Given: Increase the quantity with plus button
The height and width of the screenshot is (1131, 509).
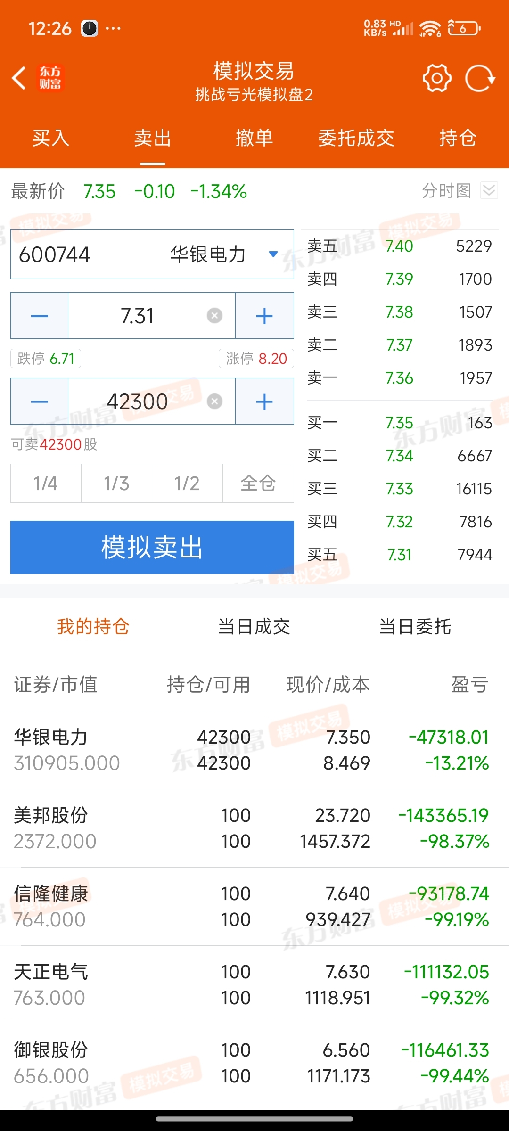Looking at the screenshot, I should click(264, 402).
